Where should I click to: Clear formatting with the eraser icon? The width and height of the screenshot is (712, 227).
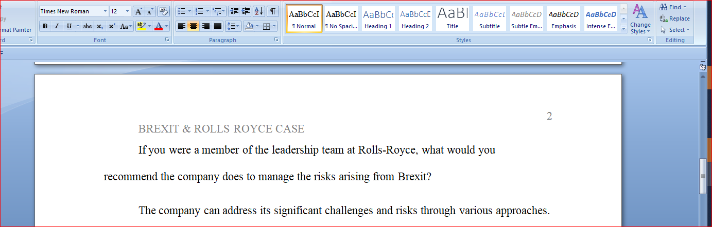tap(164, 11)
